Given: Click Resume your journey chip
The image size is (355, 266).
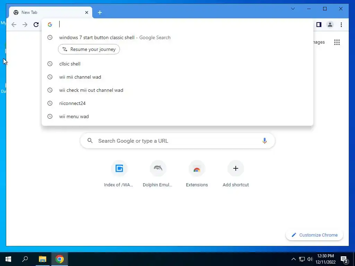Looking at the screenshot, I should (89, 49).
